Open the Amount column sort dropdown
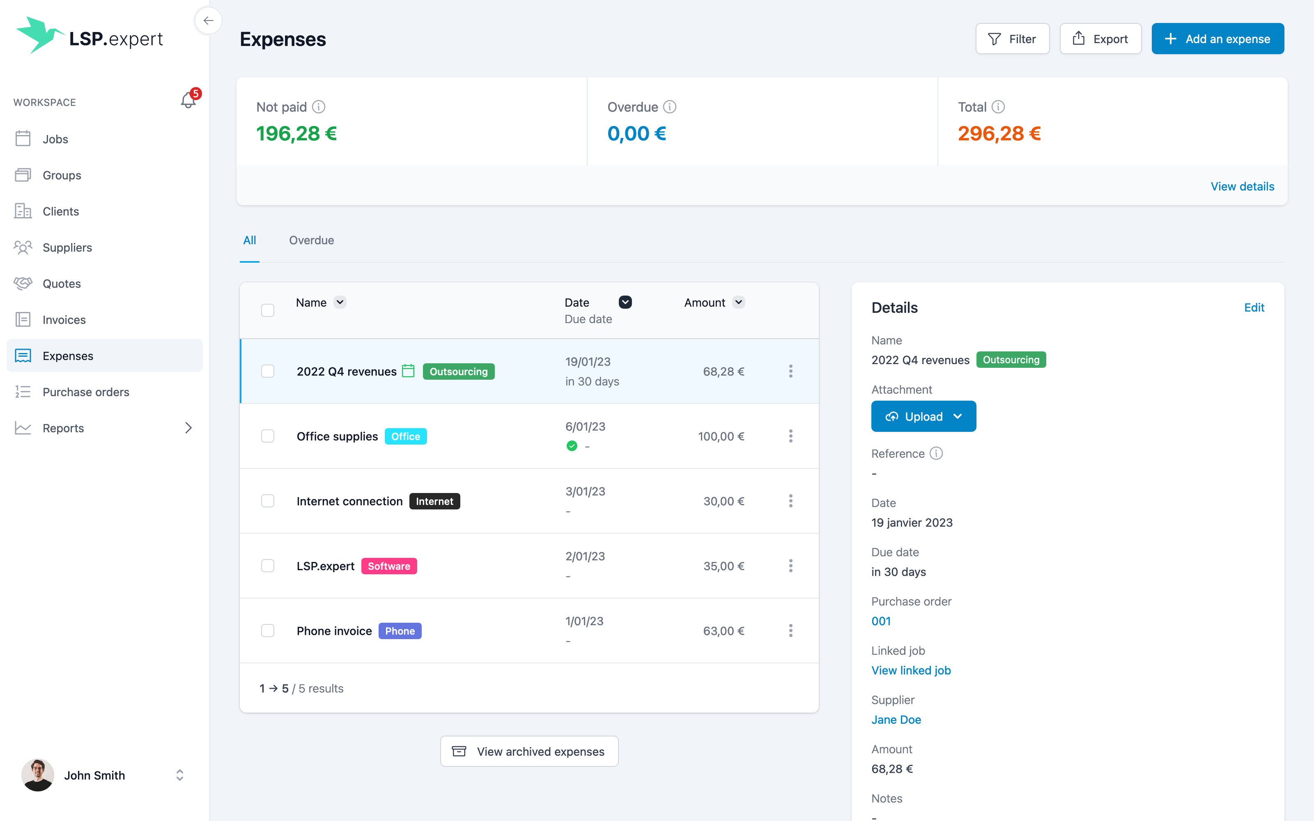1314x821 pixels. pos(738,303)
